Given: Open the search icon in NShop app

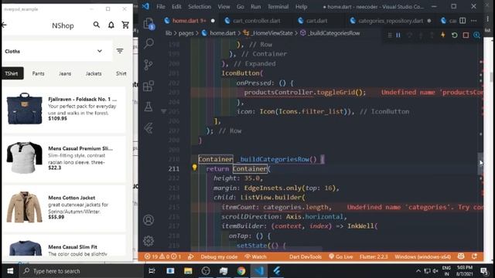Looking at the screenshot, I should pos(96,25).
